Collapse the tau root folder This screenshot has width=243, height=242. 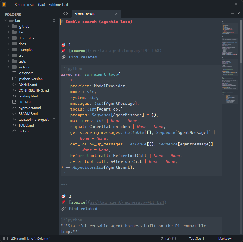coord(6,20)
